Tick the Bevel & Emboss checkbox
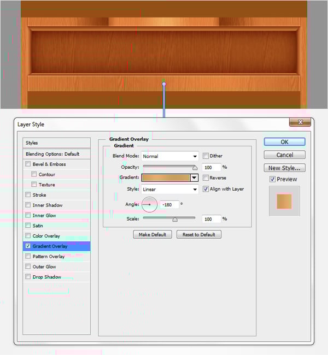 pos(28,164)
